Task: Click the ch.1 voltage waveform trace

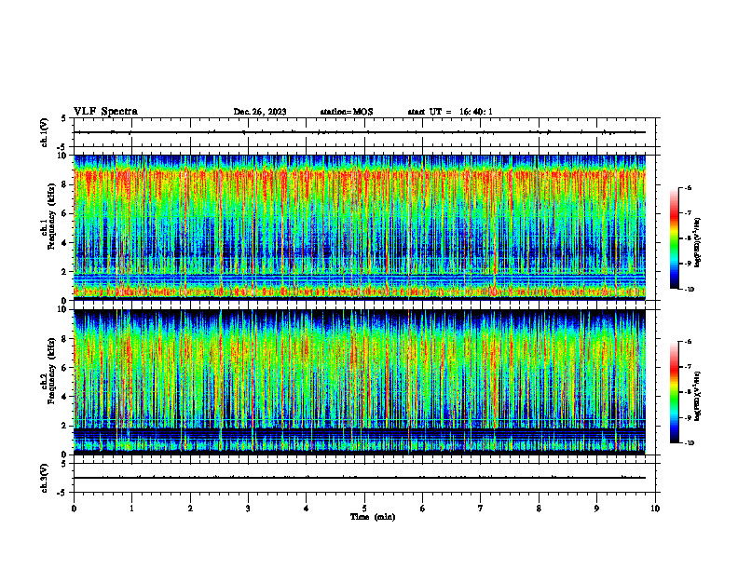Action: (360, 132)
